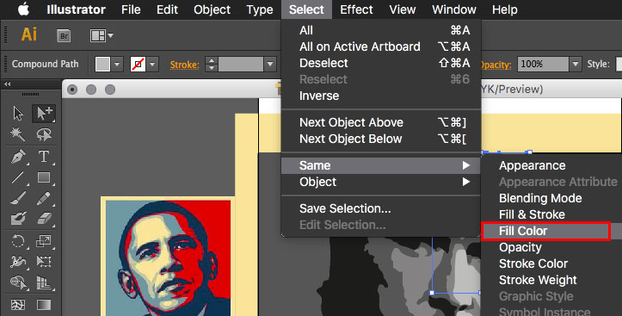Select the Type tool
622x316 pixels.
click(x=44, y=156)
